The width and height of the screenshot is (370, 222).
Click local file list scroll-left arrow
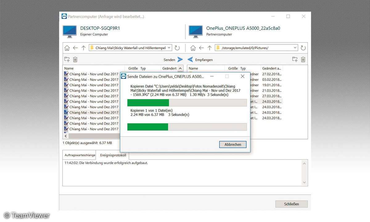(x=66, y=136)
